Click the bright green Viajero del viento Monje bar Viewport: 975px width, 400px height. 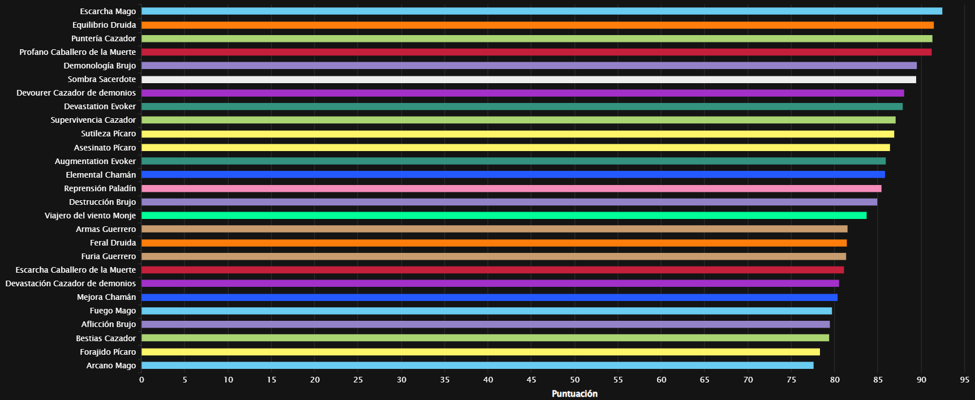click(504, 216)
